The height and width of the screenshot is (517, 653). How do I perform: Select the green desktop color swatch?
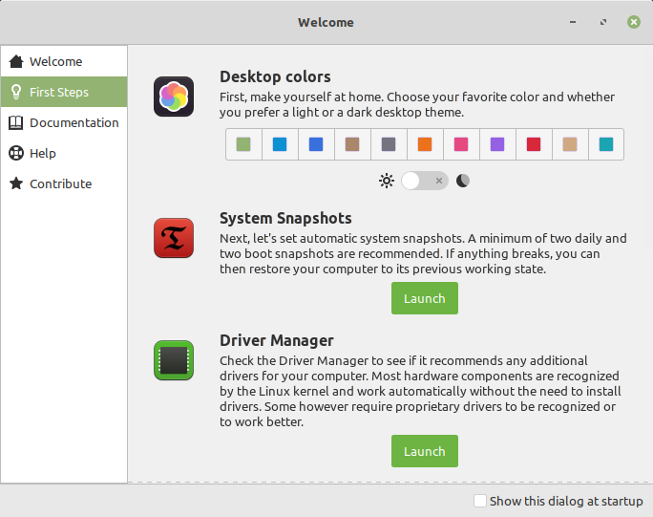[x=243, y=144]
